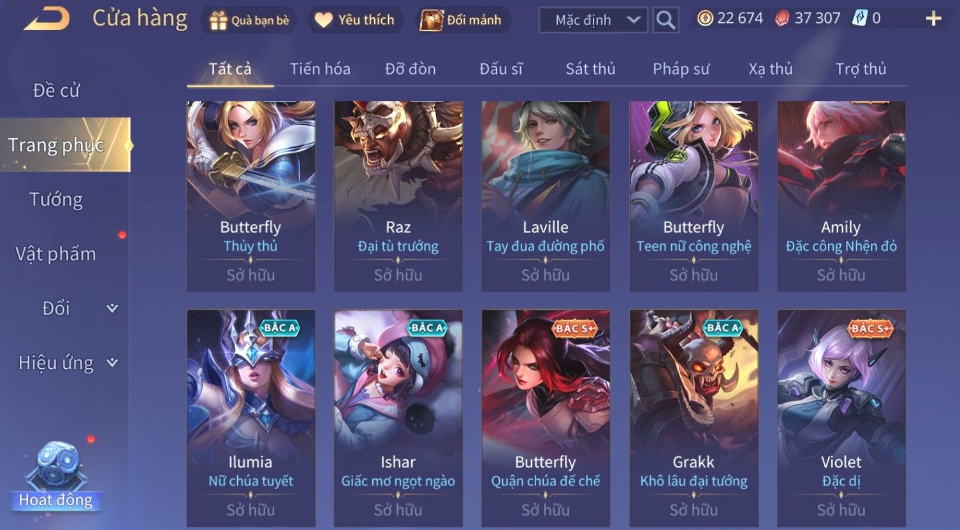Open the Tướng sidebar menu

click(x=56, y=200)
